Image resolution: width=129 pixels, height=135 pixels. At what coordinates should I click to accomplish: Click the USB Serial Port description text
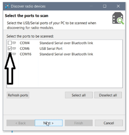[51, 48]
